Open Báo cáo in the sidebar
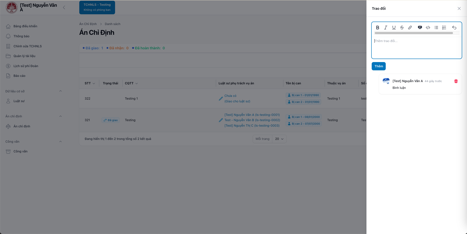The height and width of the screenshot is (234, 467). pos(19,76)
